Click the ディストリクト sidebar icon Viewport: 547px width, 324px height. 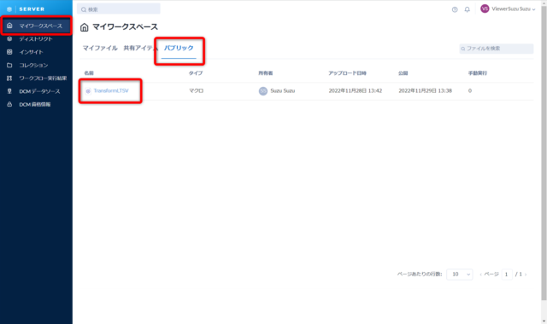pyautogui.click(x=9, y=38)
